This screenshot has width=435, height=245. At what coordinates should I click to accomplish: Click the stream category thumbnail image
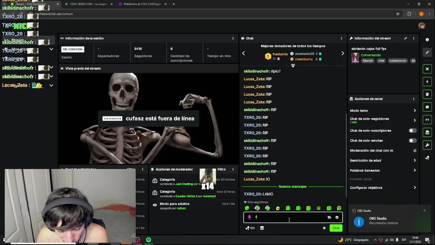pyautogui.click(x=355, y=58)
